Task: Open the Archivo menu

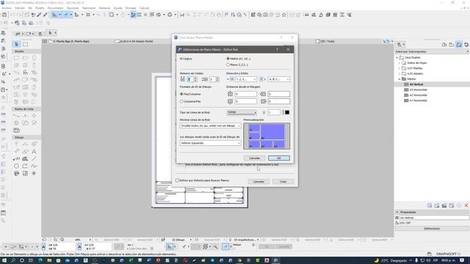Action: [7, 8]
